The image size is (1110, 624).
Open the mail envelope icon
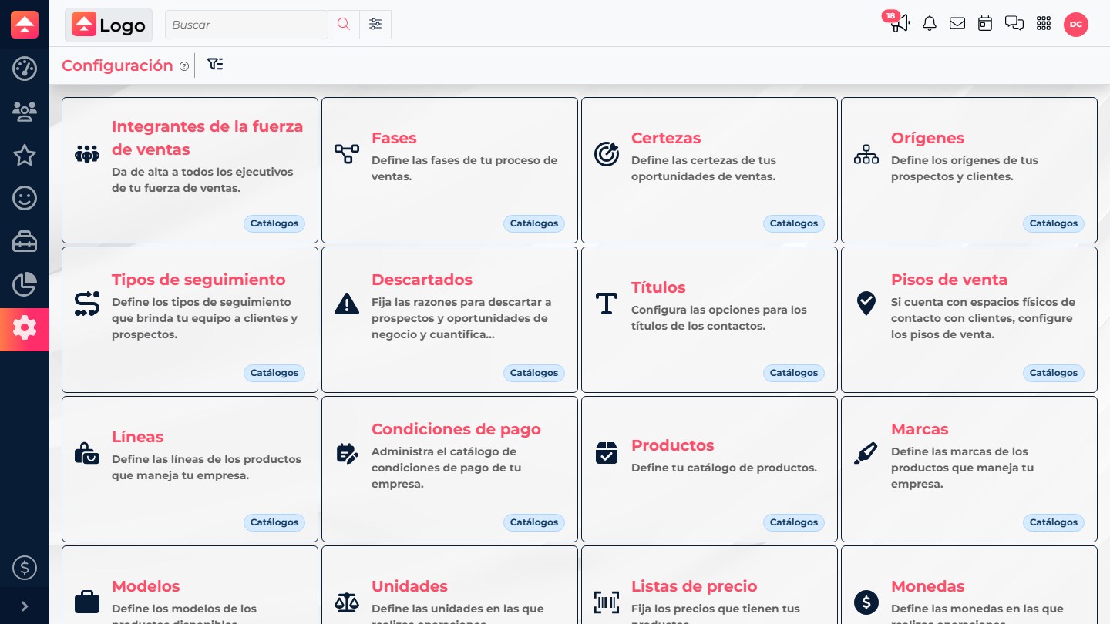coord(957,24)
